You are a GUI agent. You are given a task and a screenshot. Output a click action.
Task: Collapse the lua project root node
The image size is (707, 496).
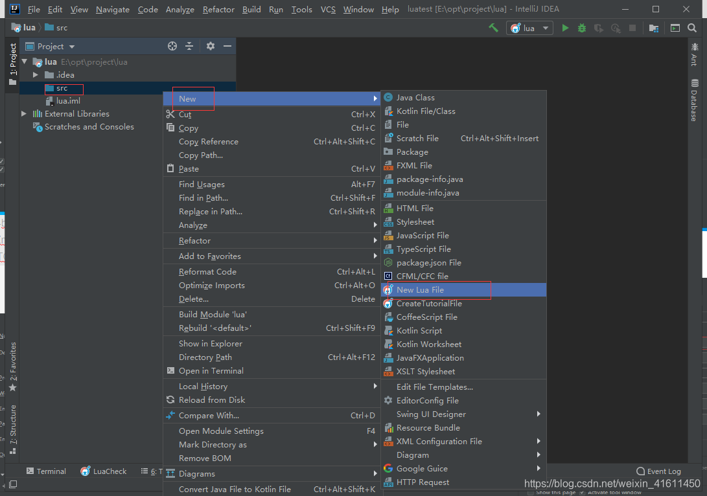(x=25, y=62)
